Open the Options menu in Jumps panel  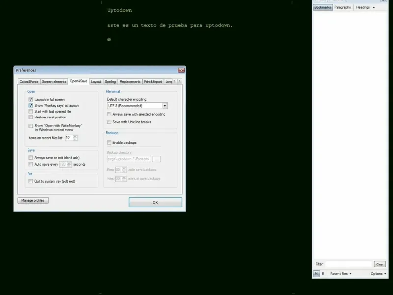tap(378, 274)
